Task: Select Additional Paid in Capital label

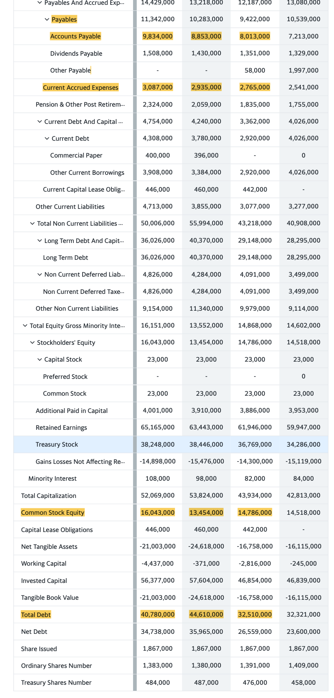Action: (x=71, y=411)
